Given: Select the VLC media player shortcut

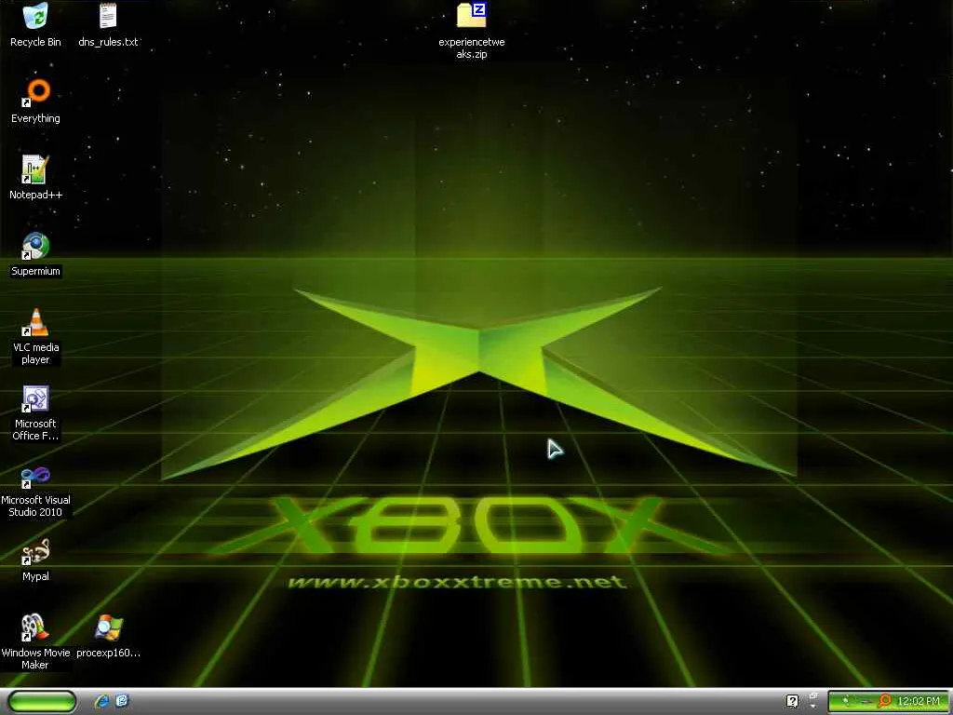Looking at the screenshot, I should [x=35, y=322].
